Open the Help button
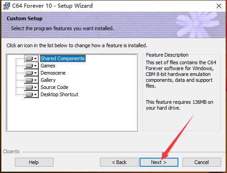227x173 pixels. point(34,162)
